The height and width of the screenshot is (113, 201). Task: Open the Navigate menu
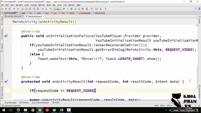click(x=19, y=5)
